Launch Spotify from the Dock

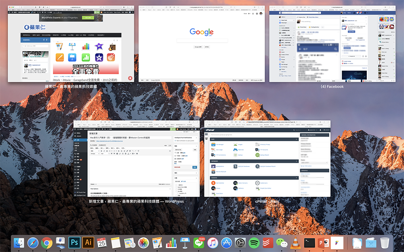[254, 243]
